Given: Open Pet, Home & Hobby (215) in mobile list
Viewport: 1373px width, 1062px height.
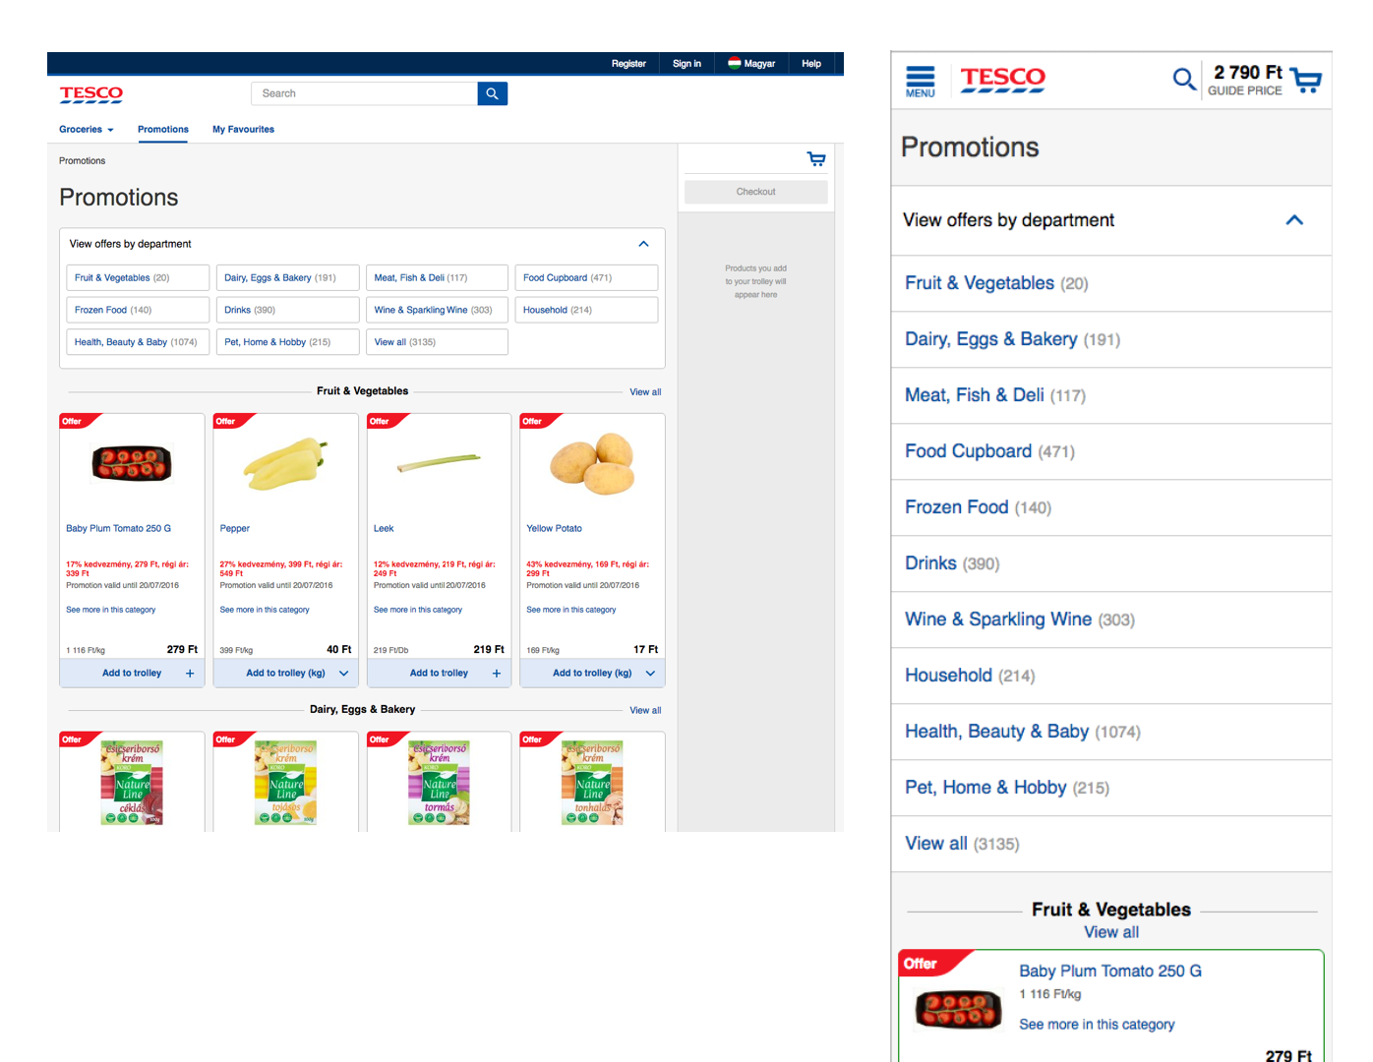Looking at the screenshot, I should 1111,789.
